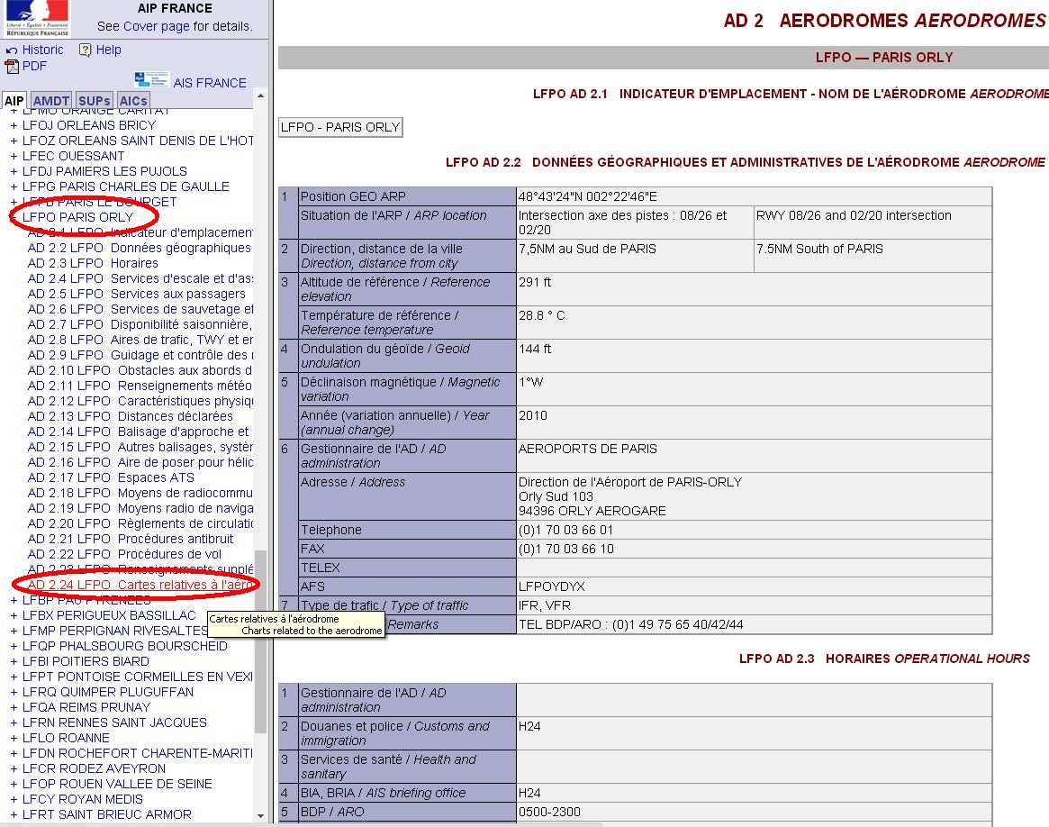Open AD 2.8 LFPO Aires de trafic
The height and width of the screenshot is (827, 1049).
(140, 340)
